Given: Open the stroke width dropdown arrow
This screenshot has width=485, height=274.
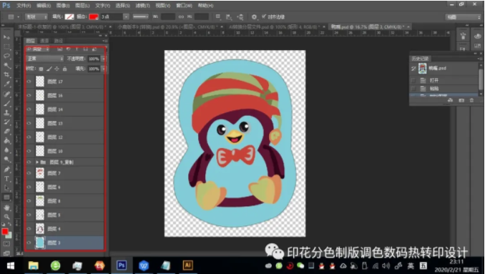Looking at the screenshot, I should (126, 17).
